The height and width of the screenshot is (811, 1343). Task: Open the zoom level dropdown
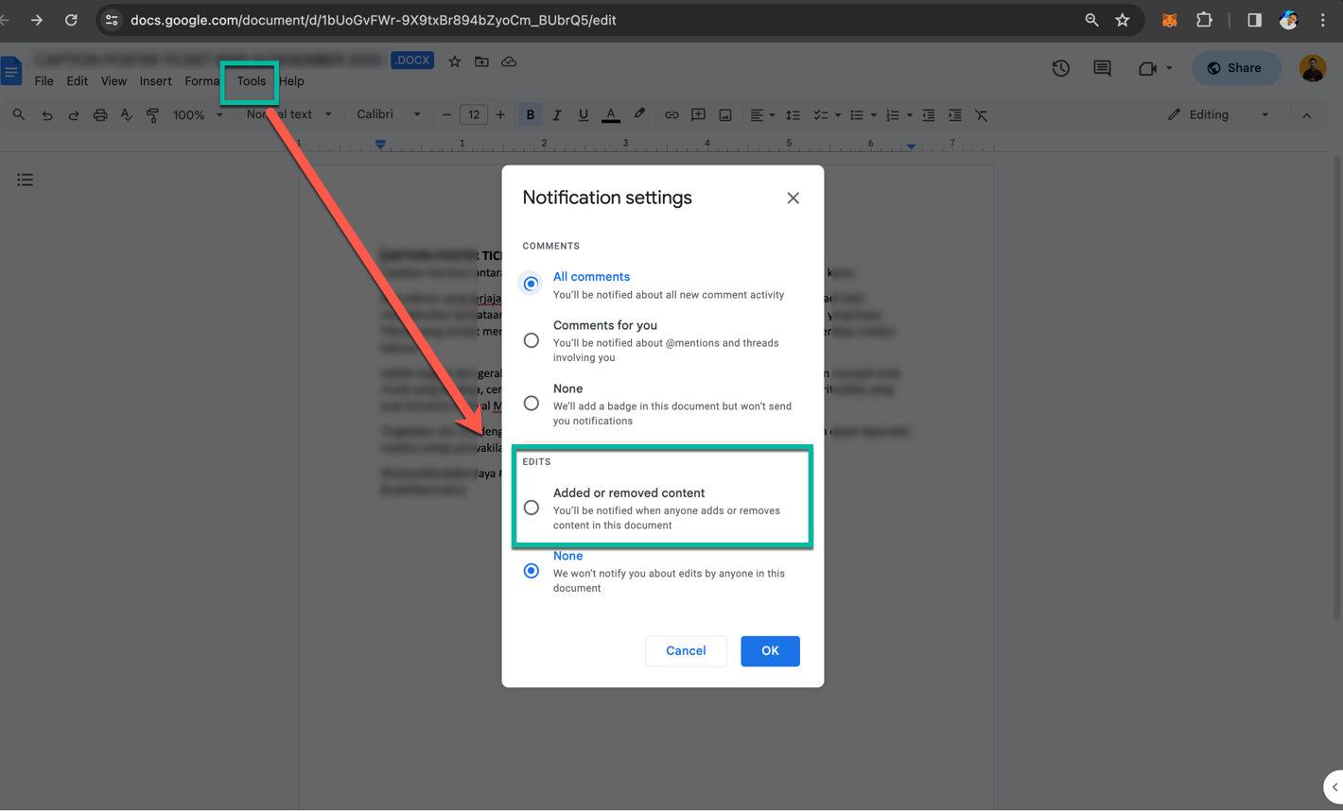(197, 114)
